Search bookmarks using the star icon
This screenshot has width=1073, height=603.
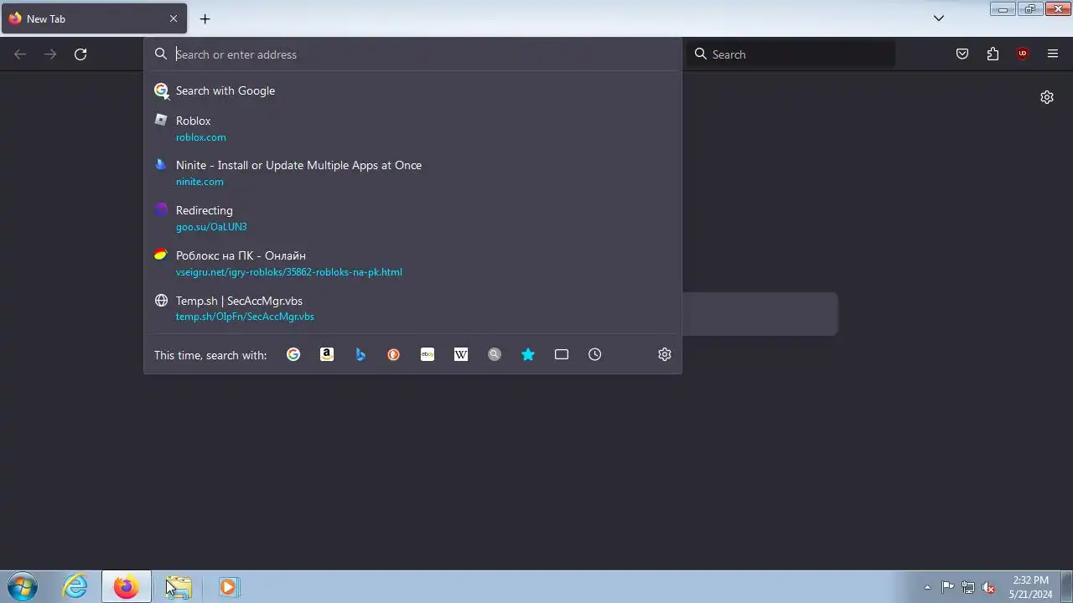pyautogui.click(x=528, y=354)
